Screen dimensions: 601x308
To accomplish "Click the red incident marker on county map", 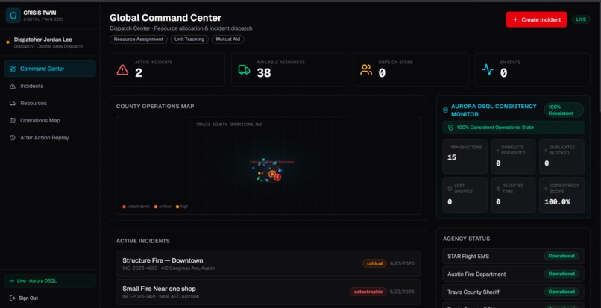I will 277,177.
